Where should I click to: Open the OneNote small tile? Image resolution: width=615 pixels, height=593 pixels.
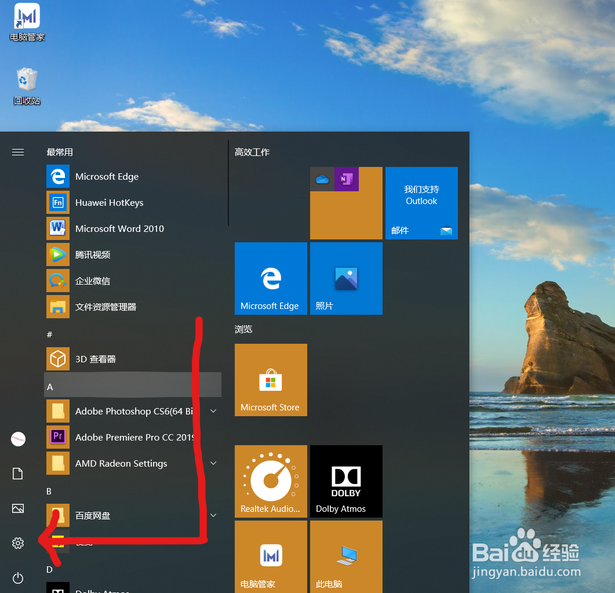click(x=346, y=179)
